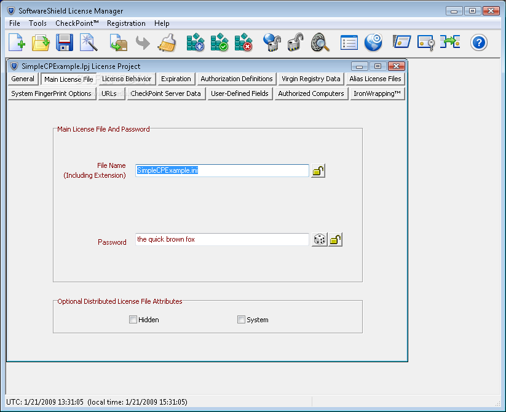Open the Registration menu
The width and height of the screenshot is (506, 412).
click(126, 23)
